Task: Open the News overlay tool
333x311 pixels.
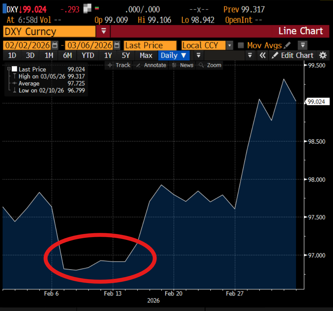Action: coord(183,65)
